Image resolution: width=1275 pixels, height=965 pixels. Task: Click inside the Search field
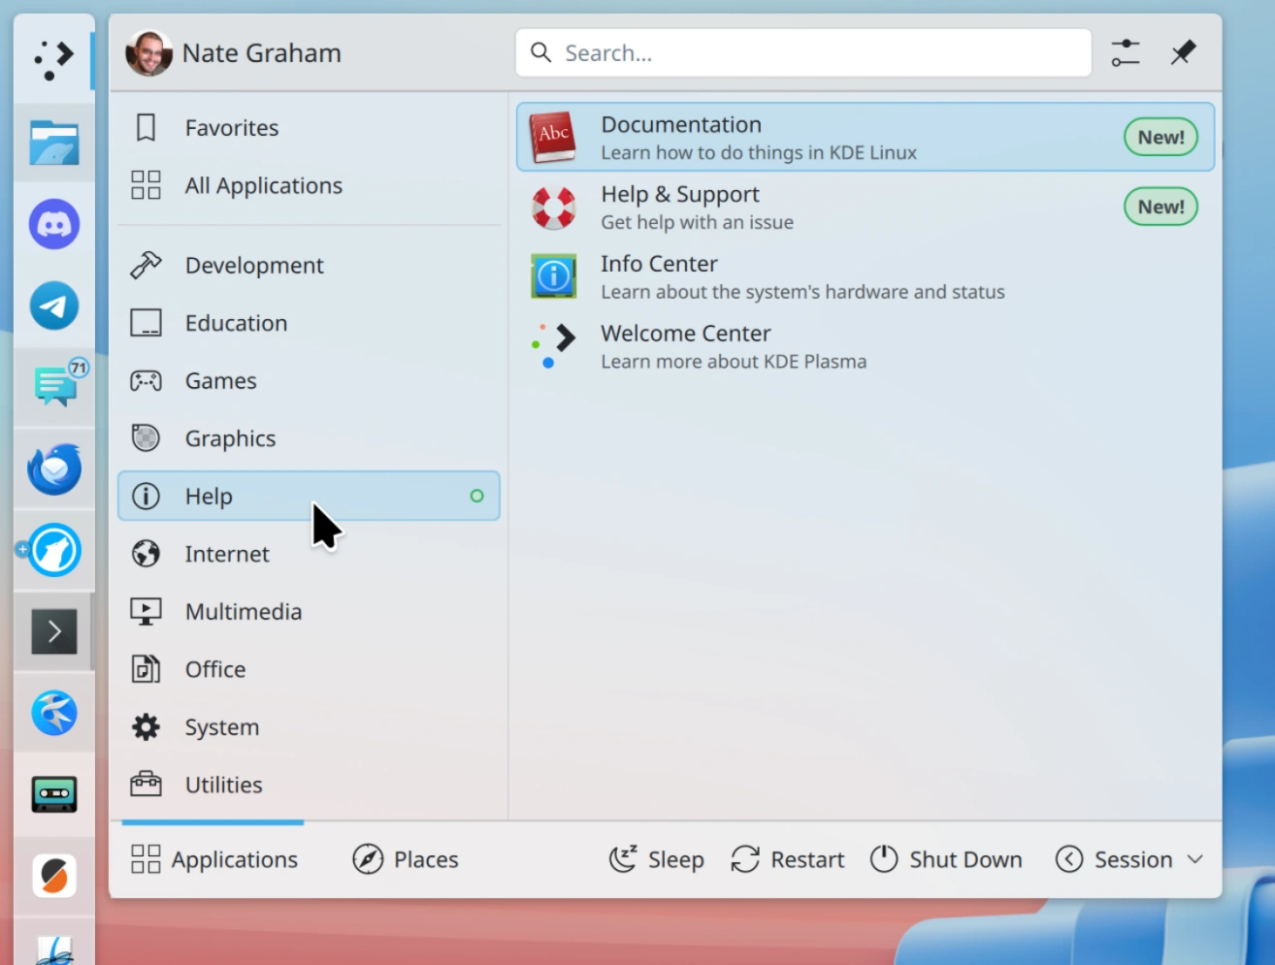[803, 52]
